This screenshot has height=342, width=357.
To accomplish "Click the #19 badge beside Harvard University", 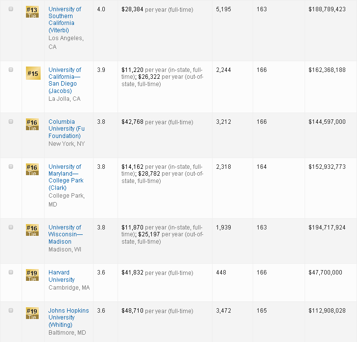I will (x=32, y=275).
